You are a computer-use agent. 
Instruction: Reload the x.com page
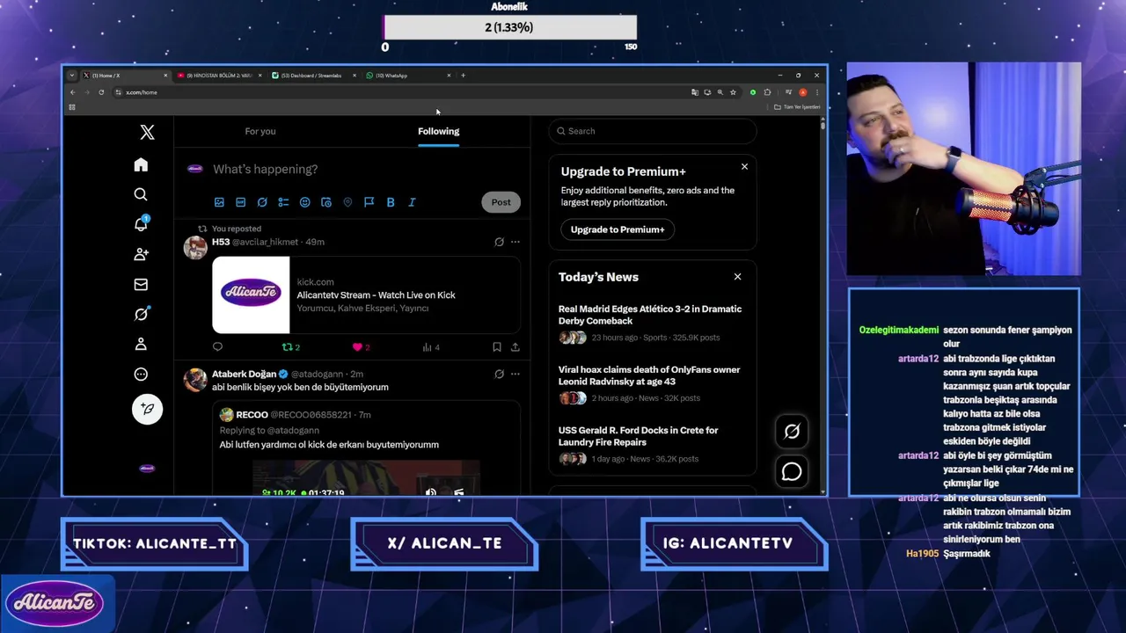pyautogui.click(x=101, y=92)
